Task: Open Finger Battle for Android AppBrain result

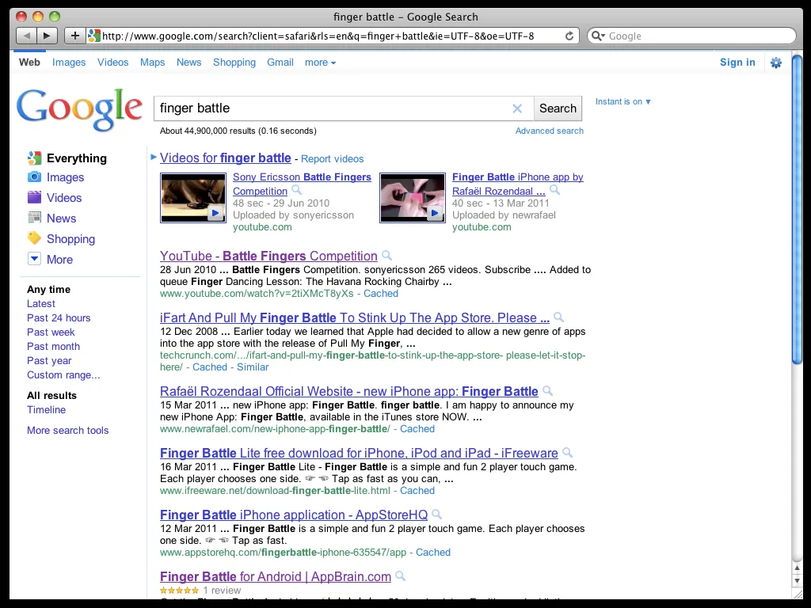Action: [276, 576]
